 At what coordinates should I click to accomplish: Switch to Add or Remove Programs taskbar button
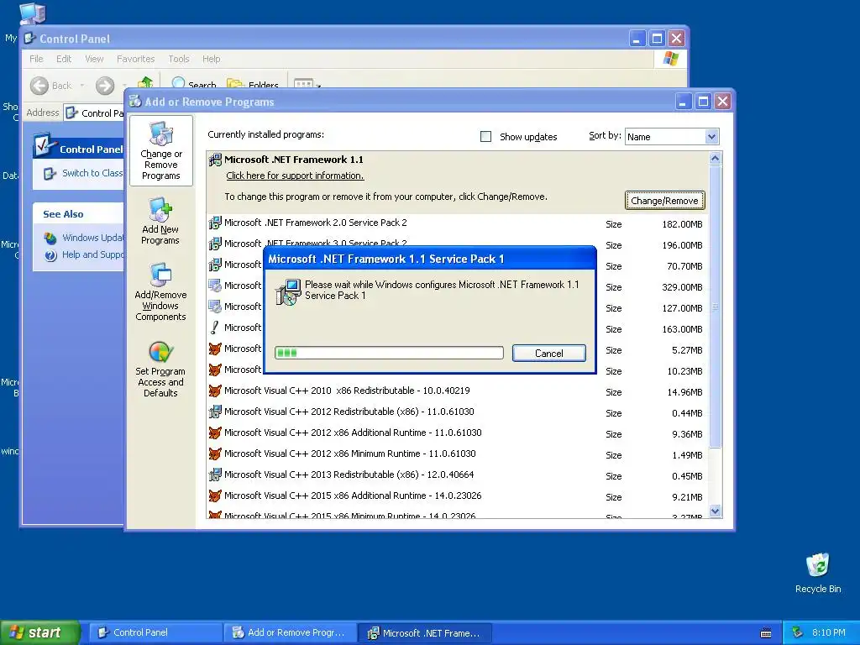tap(291, 633)
